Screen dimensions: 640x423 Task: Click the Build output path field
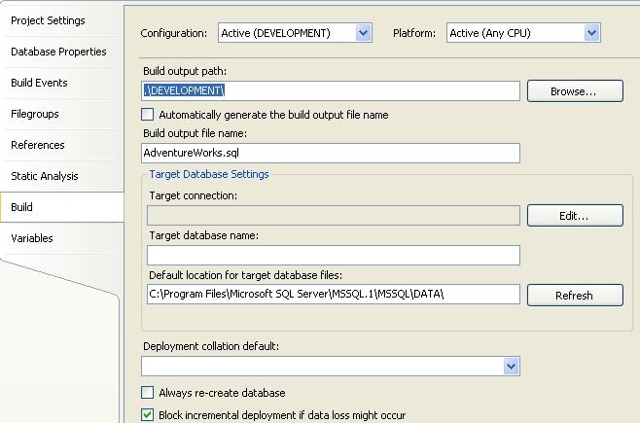coord(331,90)
